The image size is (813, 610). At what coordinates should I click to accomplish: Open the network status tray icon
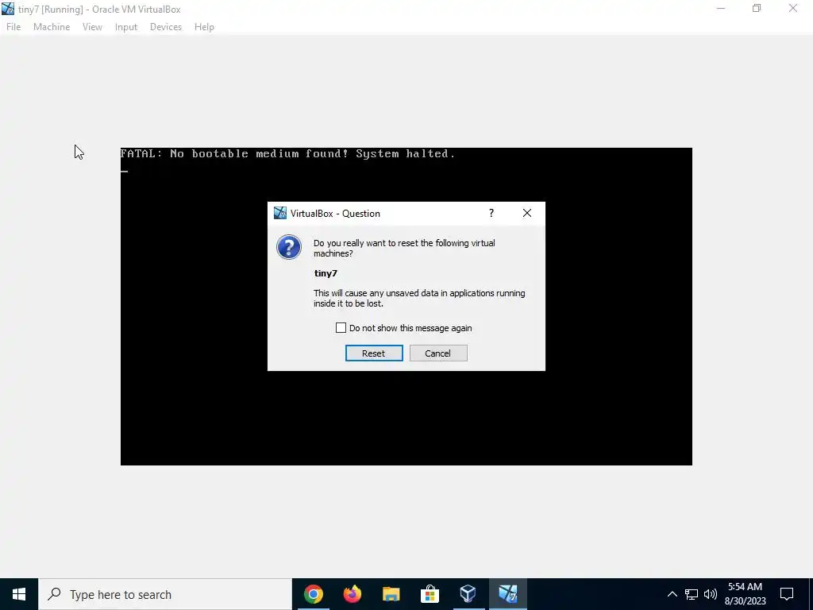click(692, 594)
